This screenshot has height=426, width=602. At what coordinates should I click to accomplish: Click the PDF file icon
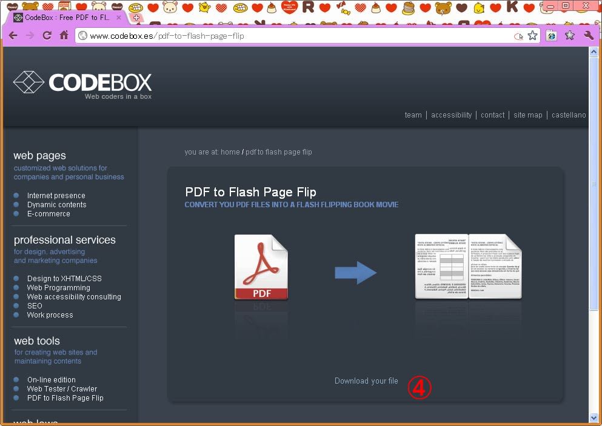[x=261, y=267]
